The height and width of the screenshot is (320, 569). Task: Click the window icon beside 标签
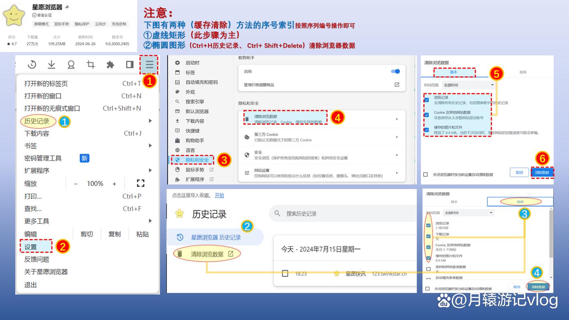[178, 72]
